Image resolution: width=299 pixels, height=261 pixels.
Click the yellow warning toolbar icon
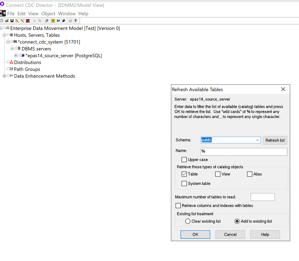click(x=53, y=21)
